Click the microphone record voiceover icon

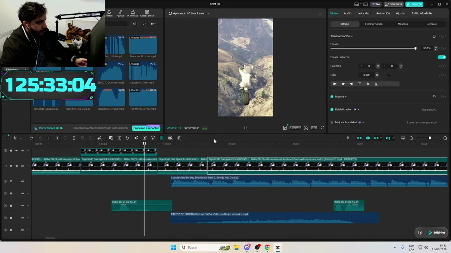pos(348,138)
